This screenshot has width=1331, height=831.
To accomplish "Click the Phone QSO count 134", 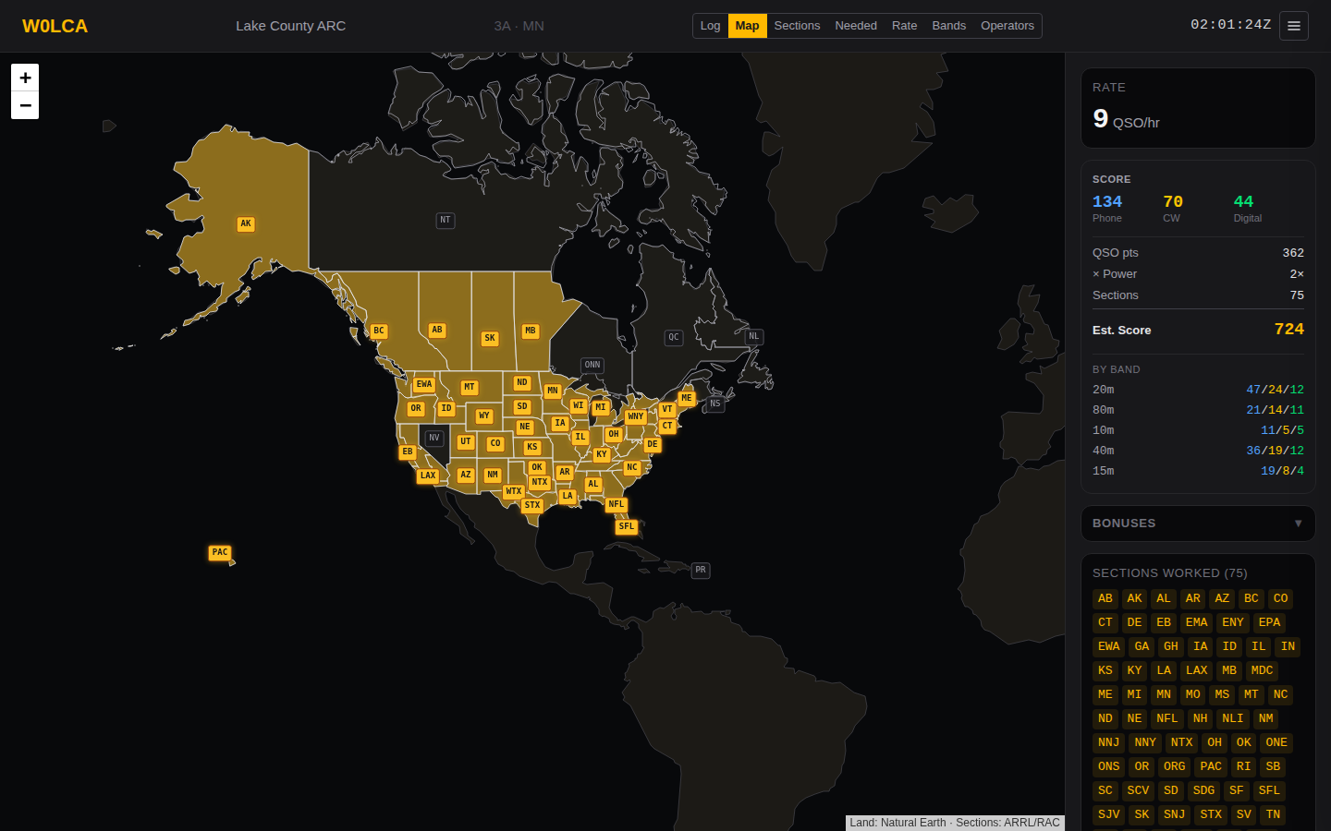I will point(1107,201).
